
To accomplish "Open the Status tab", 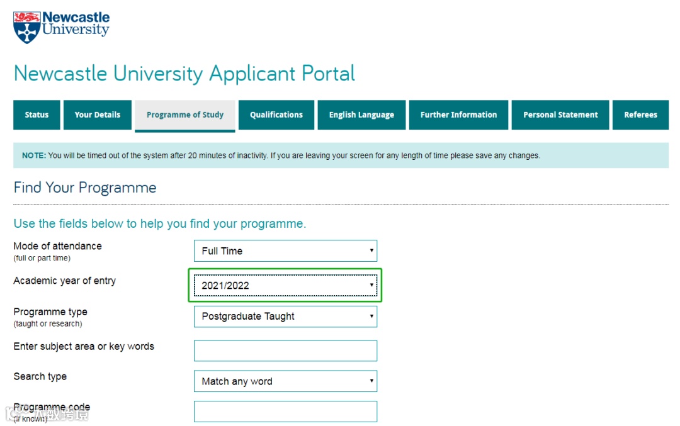I will 37,115.
